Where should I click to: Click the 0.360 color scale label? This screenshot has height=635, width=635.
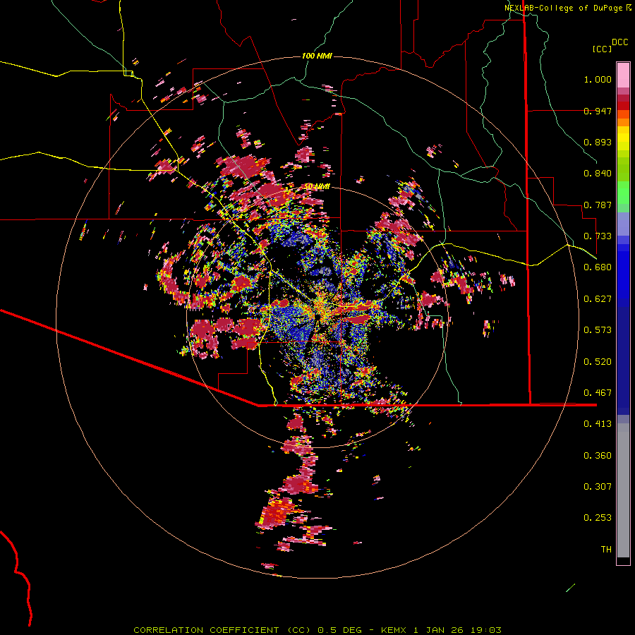click(598, 456)
